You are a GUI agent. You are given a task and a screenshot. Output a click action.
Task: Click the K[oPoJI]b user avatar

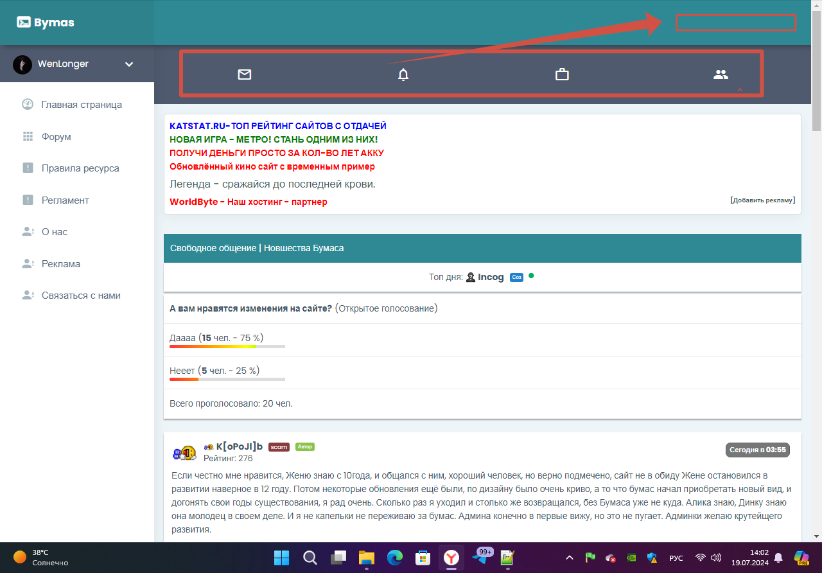[184, 453]
